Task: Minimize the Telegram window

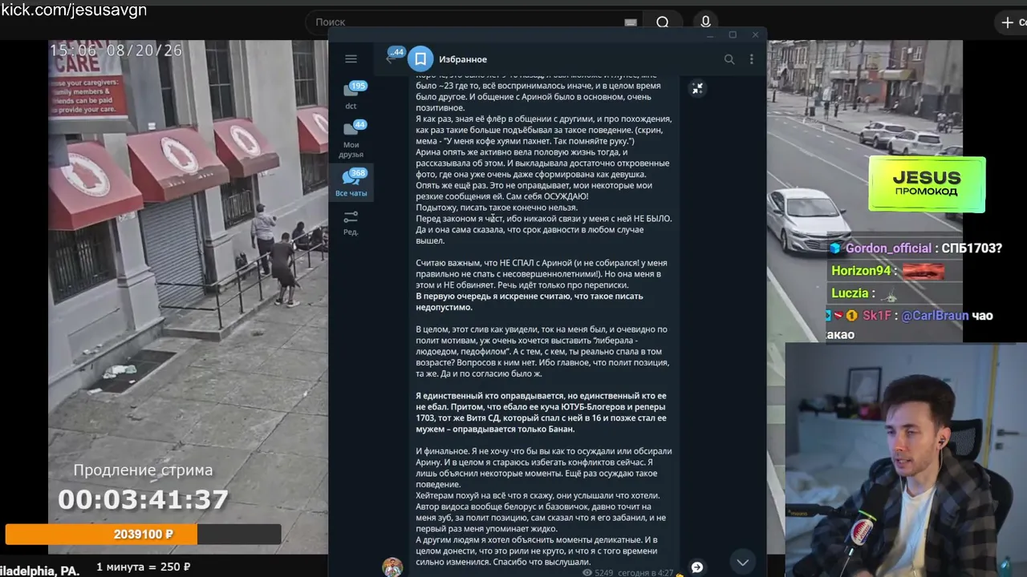Action: point(710,35)
